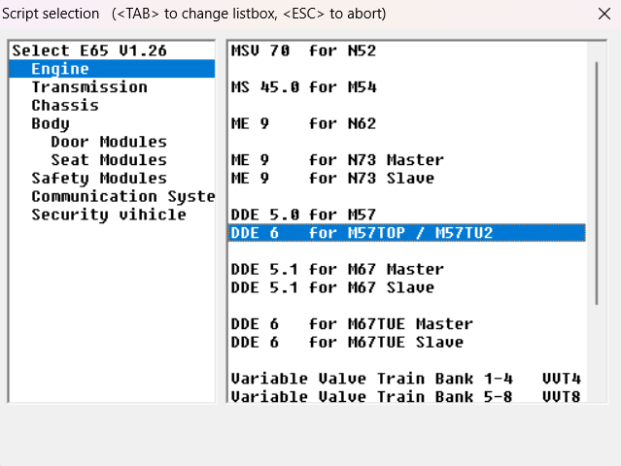Select DDE 6 for M57TOP / M57TU2
This screenshot has height=466, width=621.
click(x=407, y=233)
